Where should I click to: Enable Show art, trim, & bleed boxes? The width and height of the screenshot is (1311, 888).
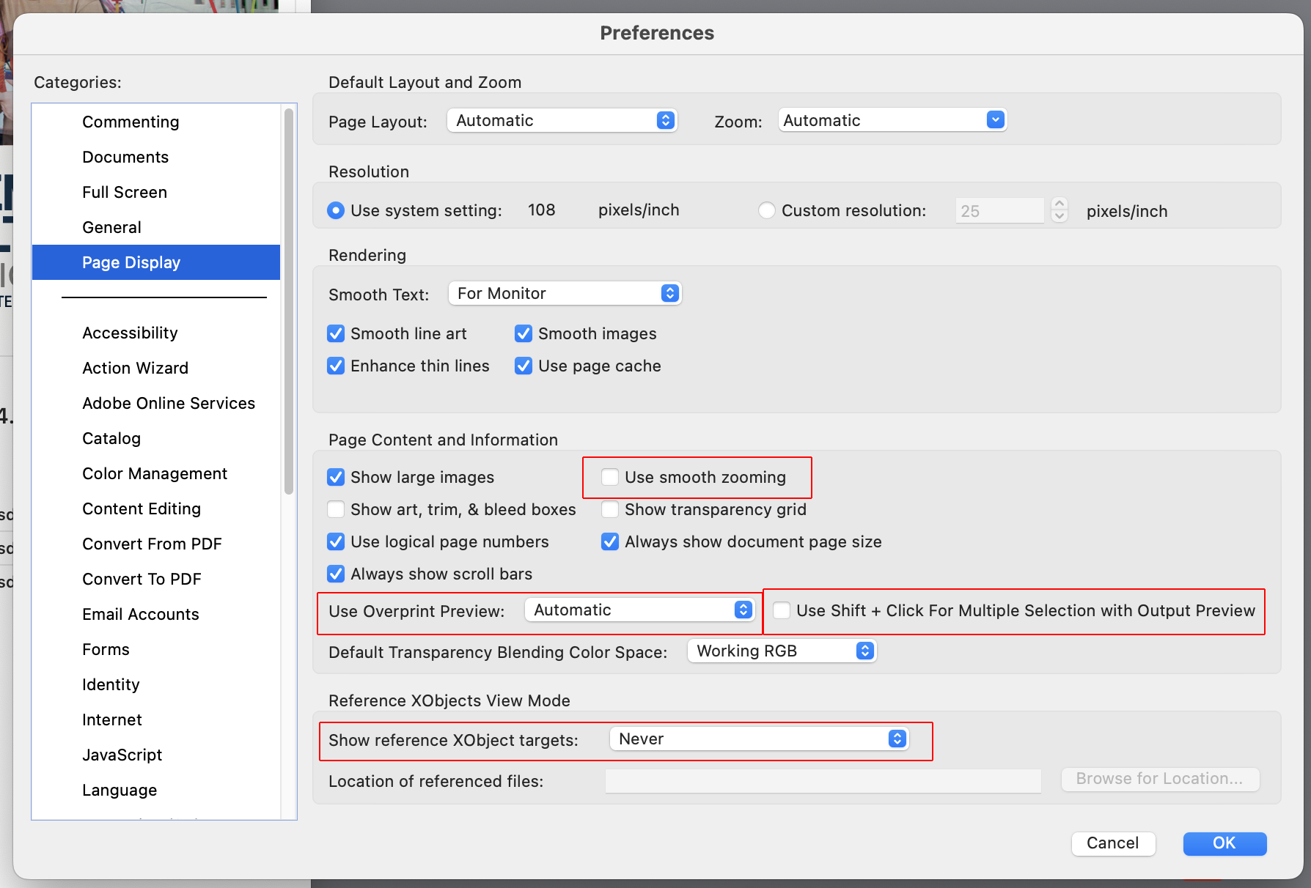tap(335, 509)
